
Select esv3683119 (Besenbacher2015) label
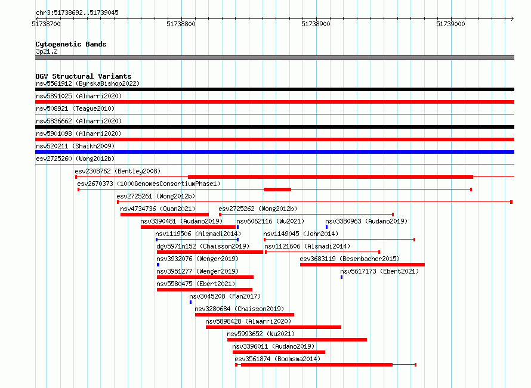click(350, 259)
